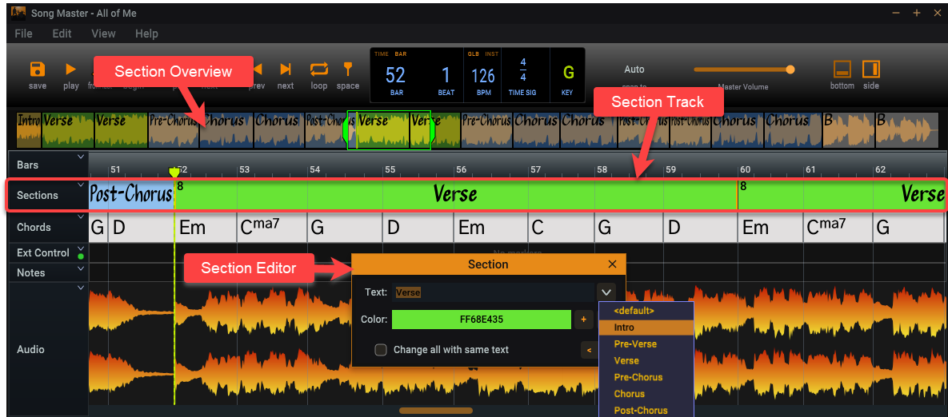Click the save icon in the toolbar
Viewport: 948px width, 417px height.
coord(38,70)
